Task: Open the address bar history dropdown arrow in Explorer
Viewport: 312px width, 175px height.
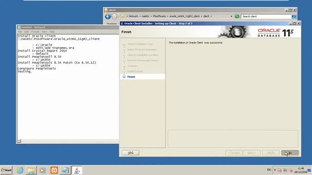Action: coord(232,17)
